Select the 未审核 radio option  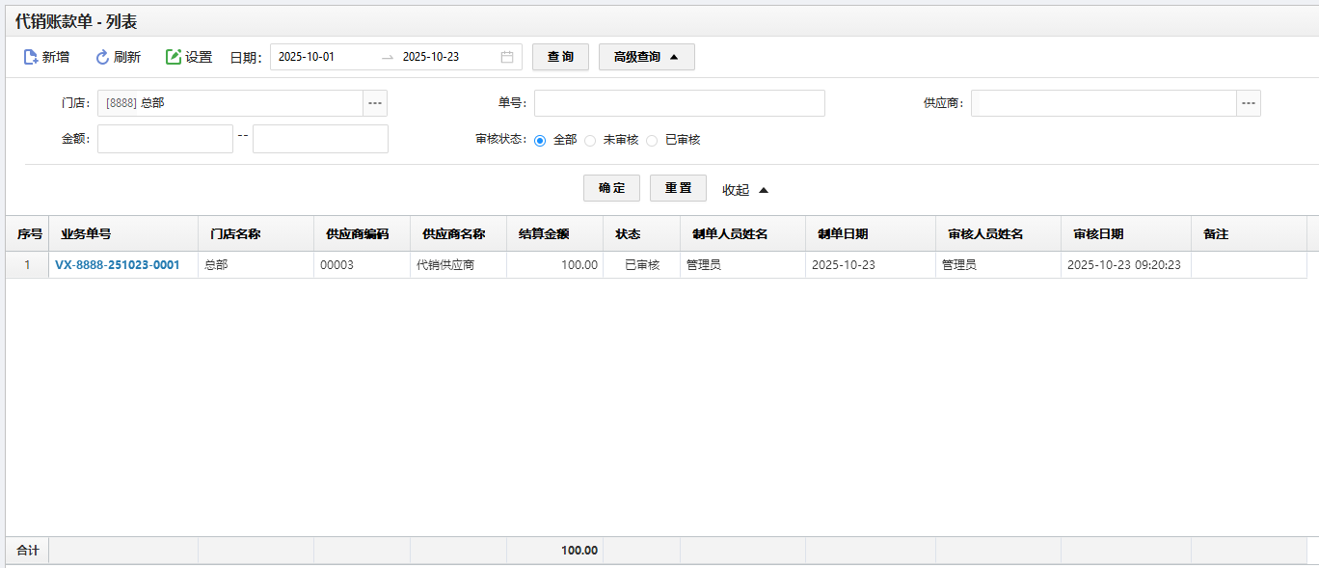(590, 140)
